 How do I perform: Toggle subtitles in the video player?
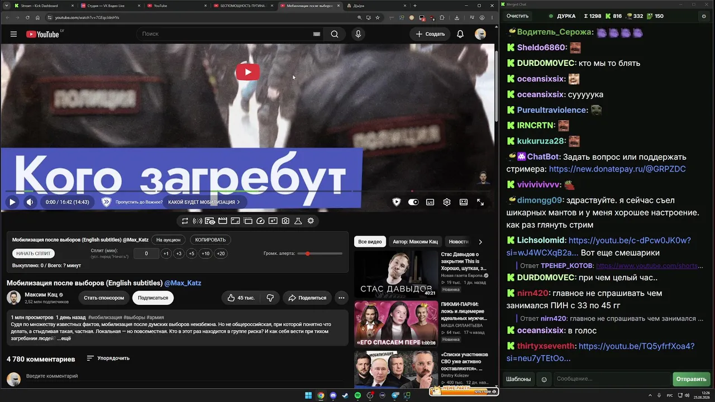pyautogui.click(x=430, y=202)
